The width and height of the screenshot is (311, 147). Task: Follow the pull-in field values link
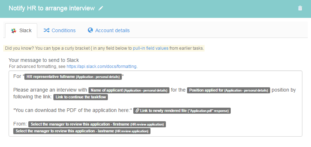click(x=150, y=48)
